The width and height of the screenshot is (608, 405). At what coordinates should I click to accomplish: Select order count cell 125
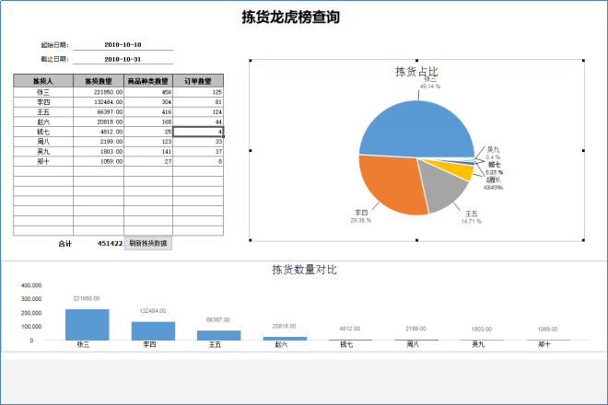click(198, 92)
